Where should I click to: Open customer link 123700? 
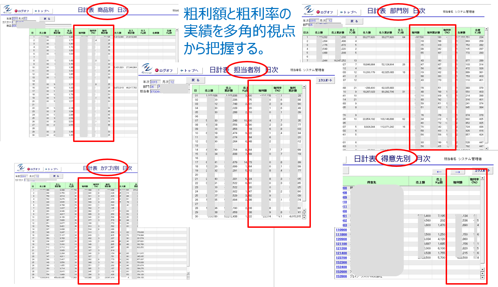(x=342, y=258)
